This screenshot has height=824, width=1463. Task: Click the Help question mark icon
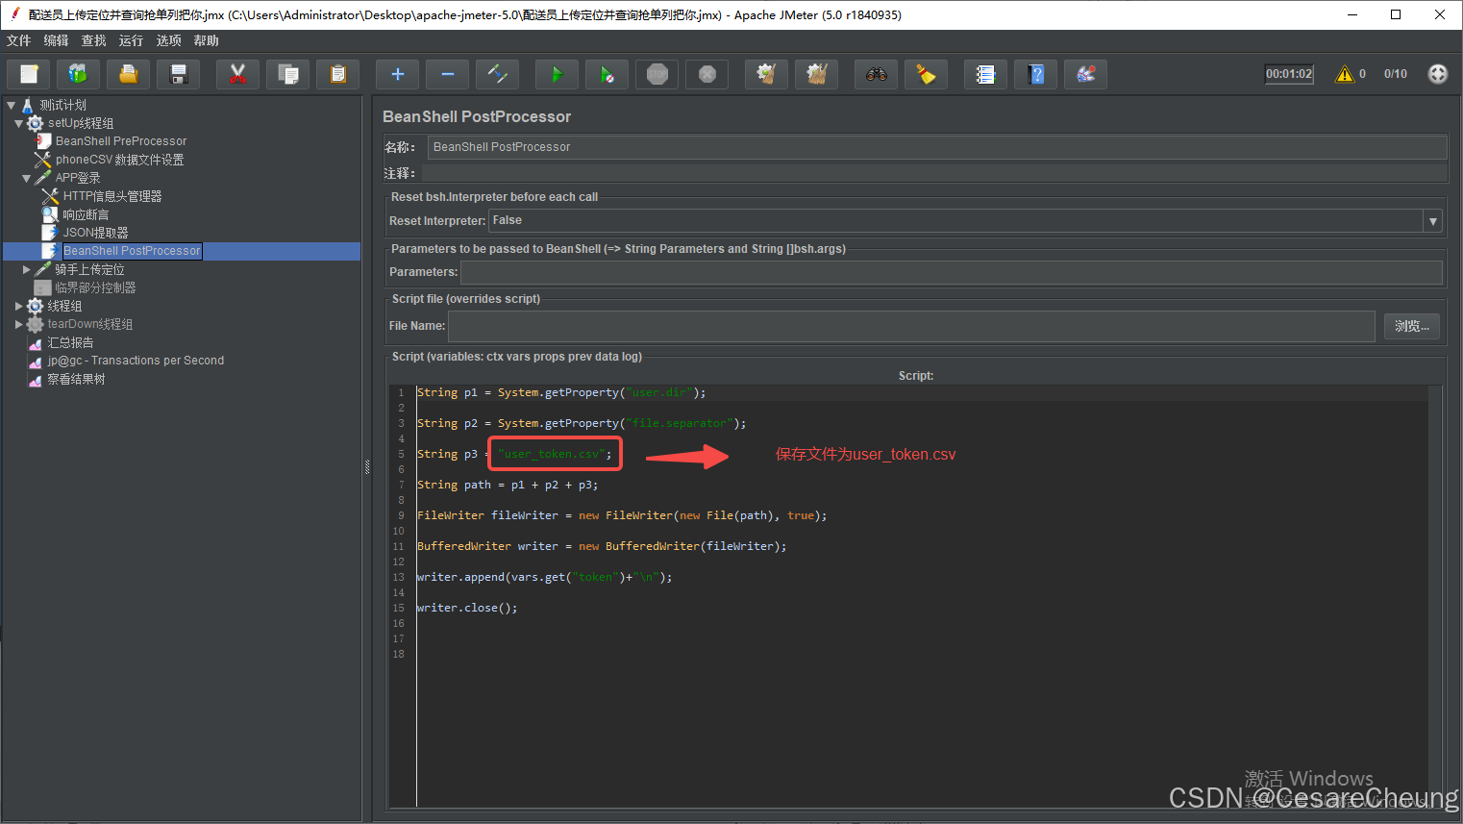point(1035,74)
